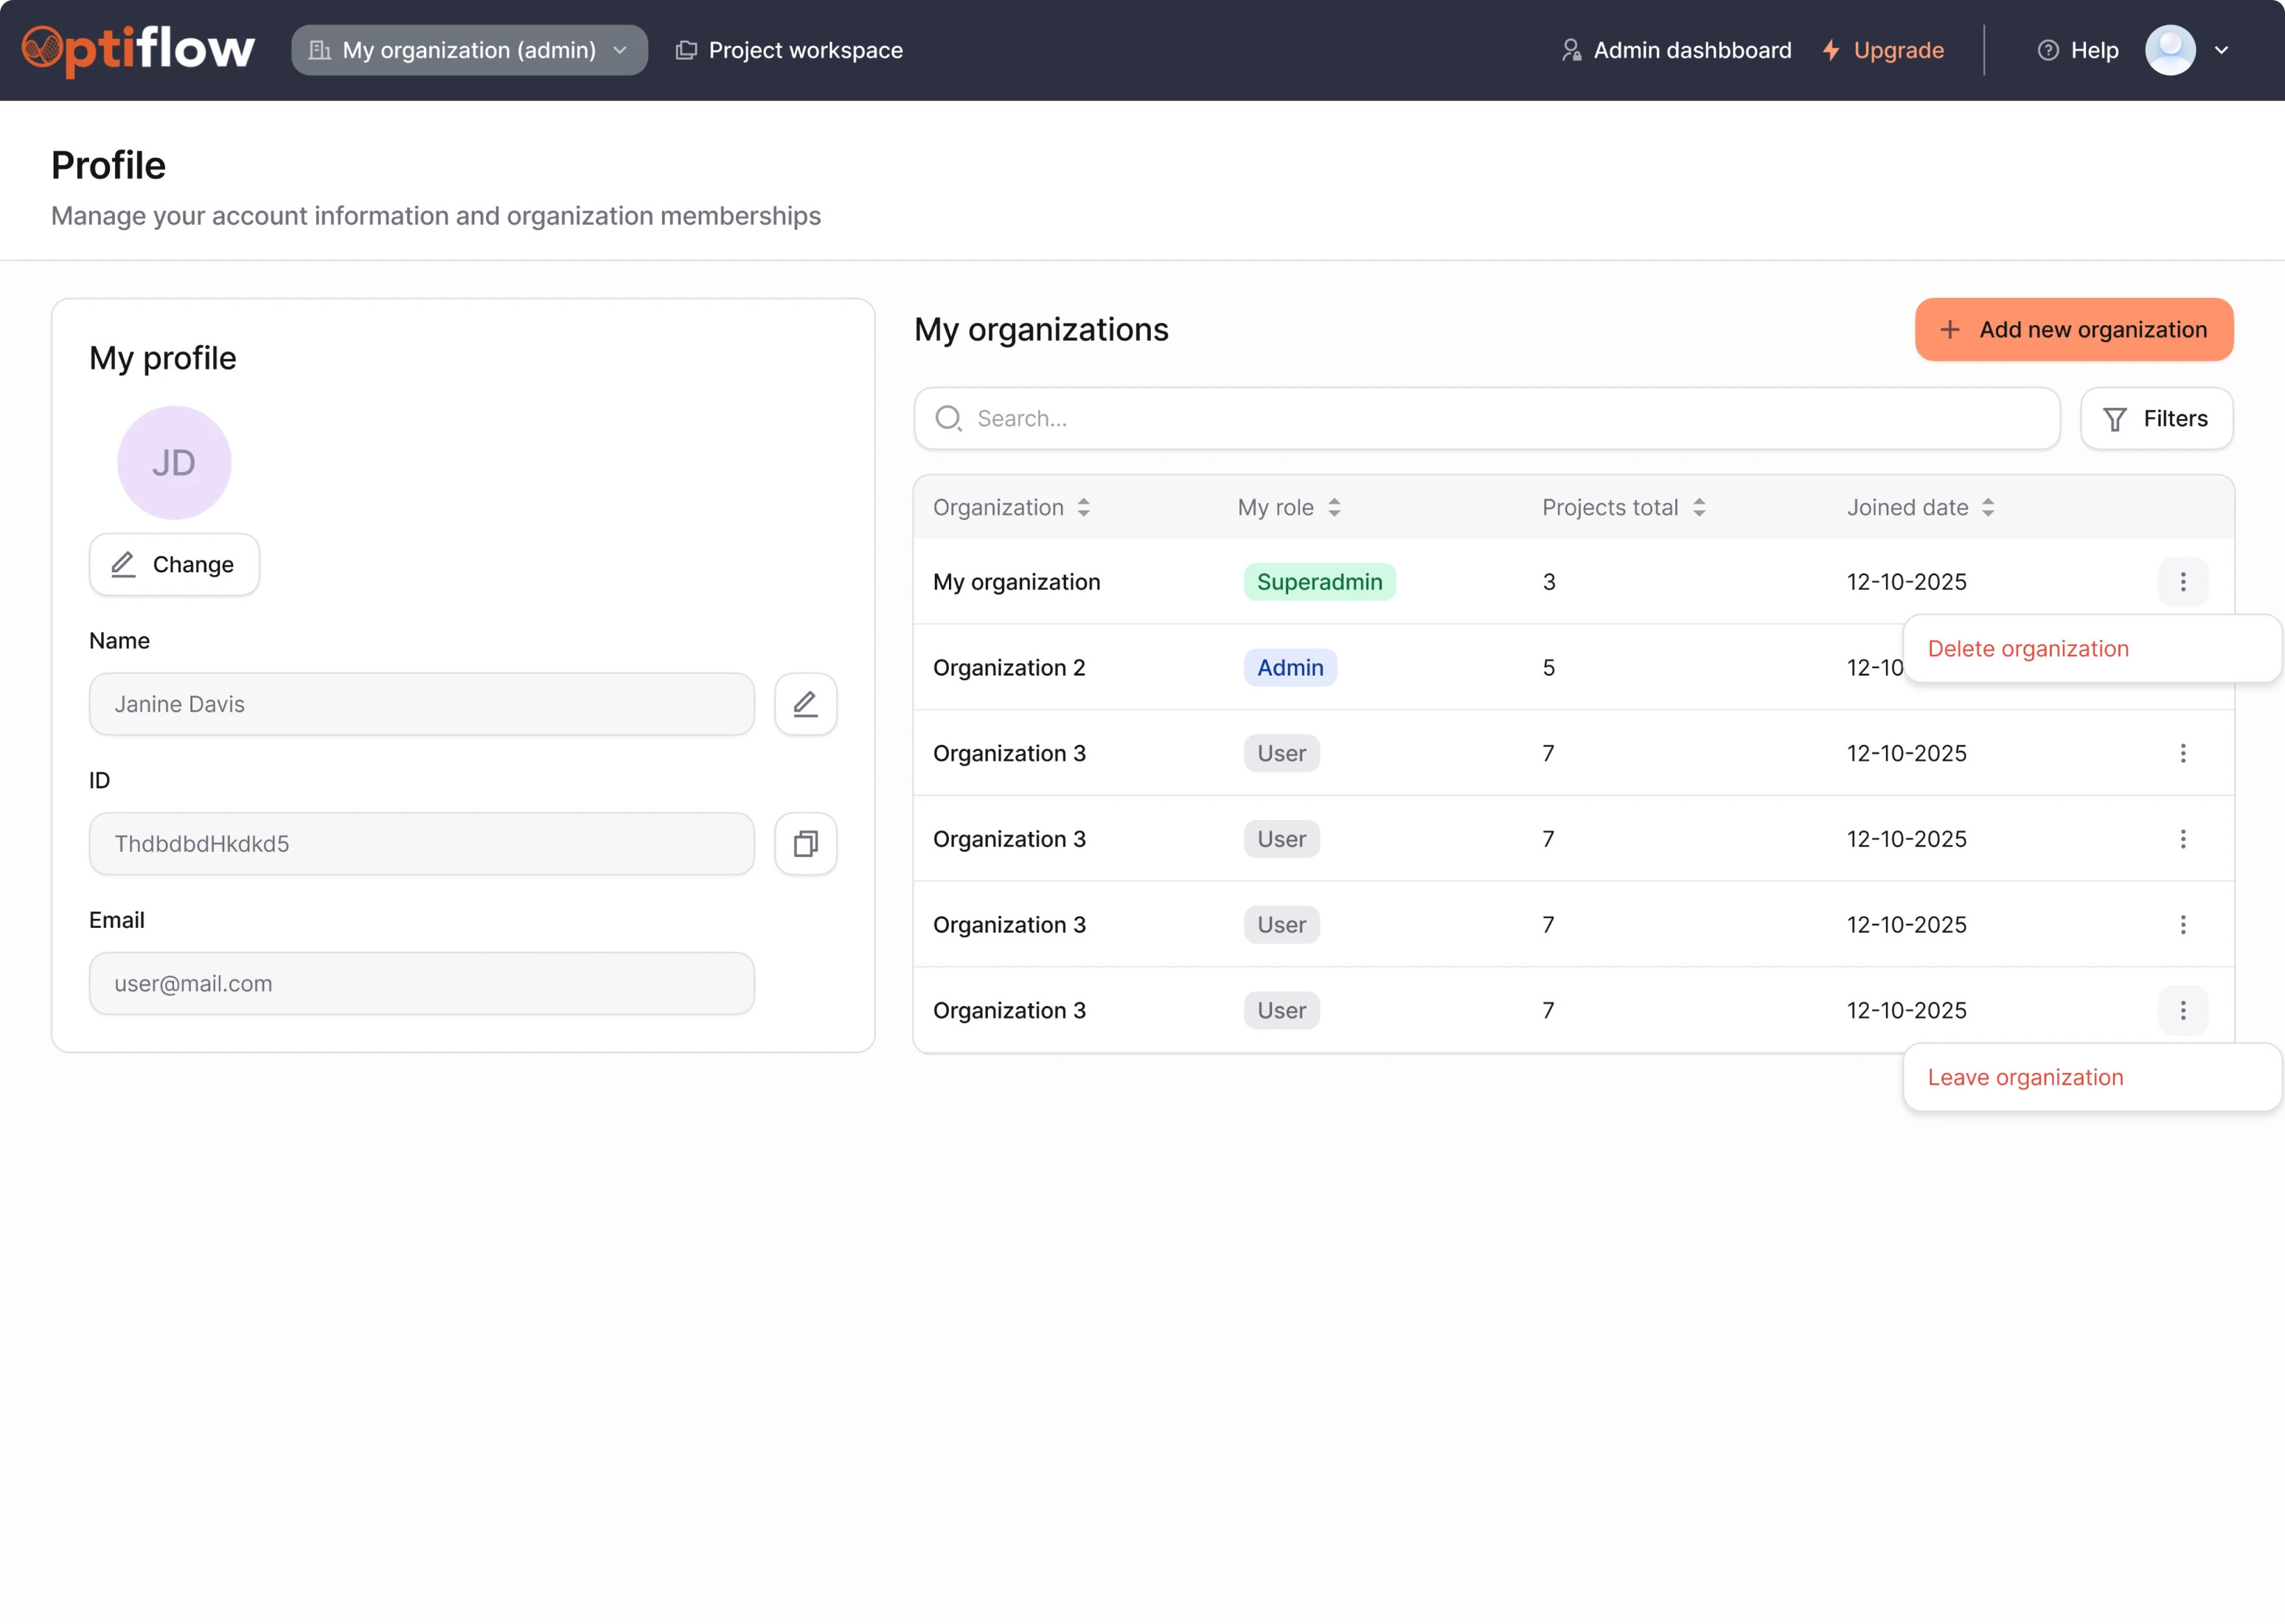
Task: Expand sorting options for Projects total column
Action: click(1700, 507)
